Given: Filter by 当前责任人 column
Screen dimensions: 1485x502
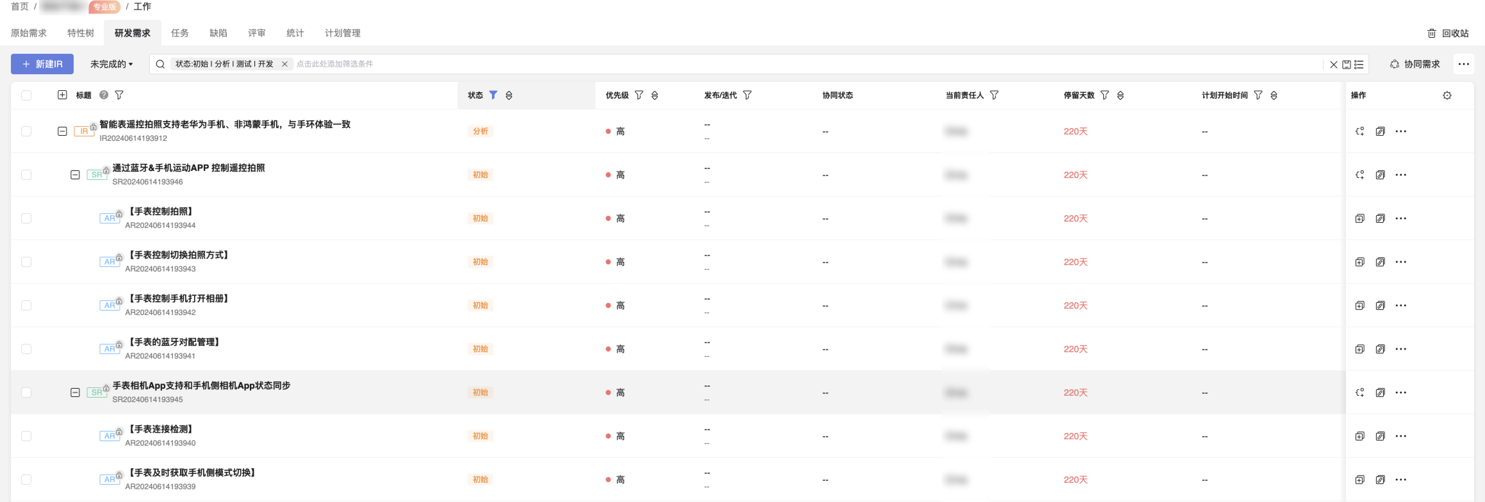Looking at the screenshot, I should coord(994,95).
